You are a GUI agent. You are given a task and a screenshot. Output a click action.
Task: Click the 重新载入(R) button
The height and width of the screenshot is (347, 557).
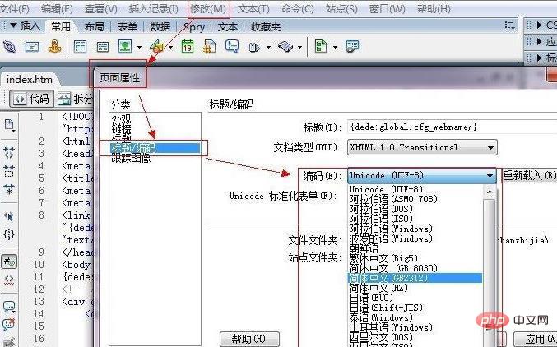[x=529, y=175]
